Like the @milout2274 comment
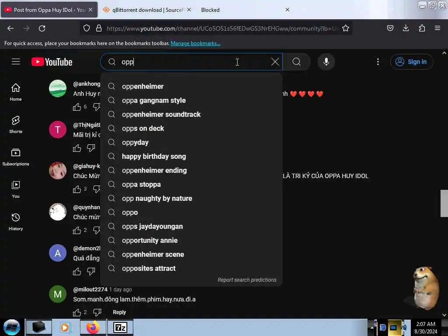This screenshot has height=336, width=448. [77, 312]
